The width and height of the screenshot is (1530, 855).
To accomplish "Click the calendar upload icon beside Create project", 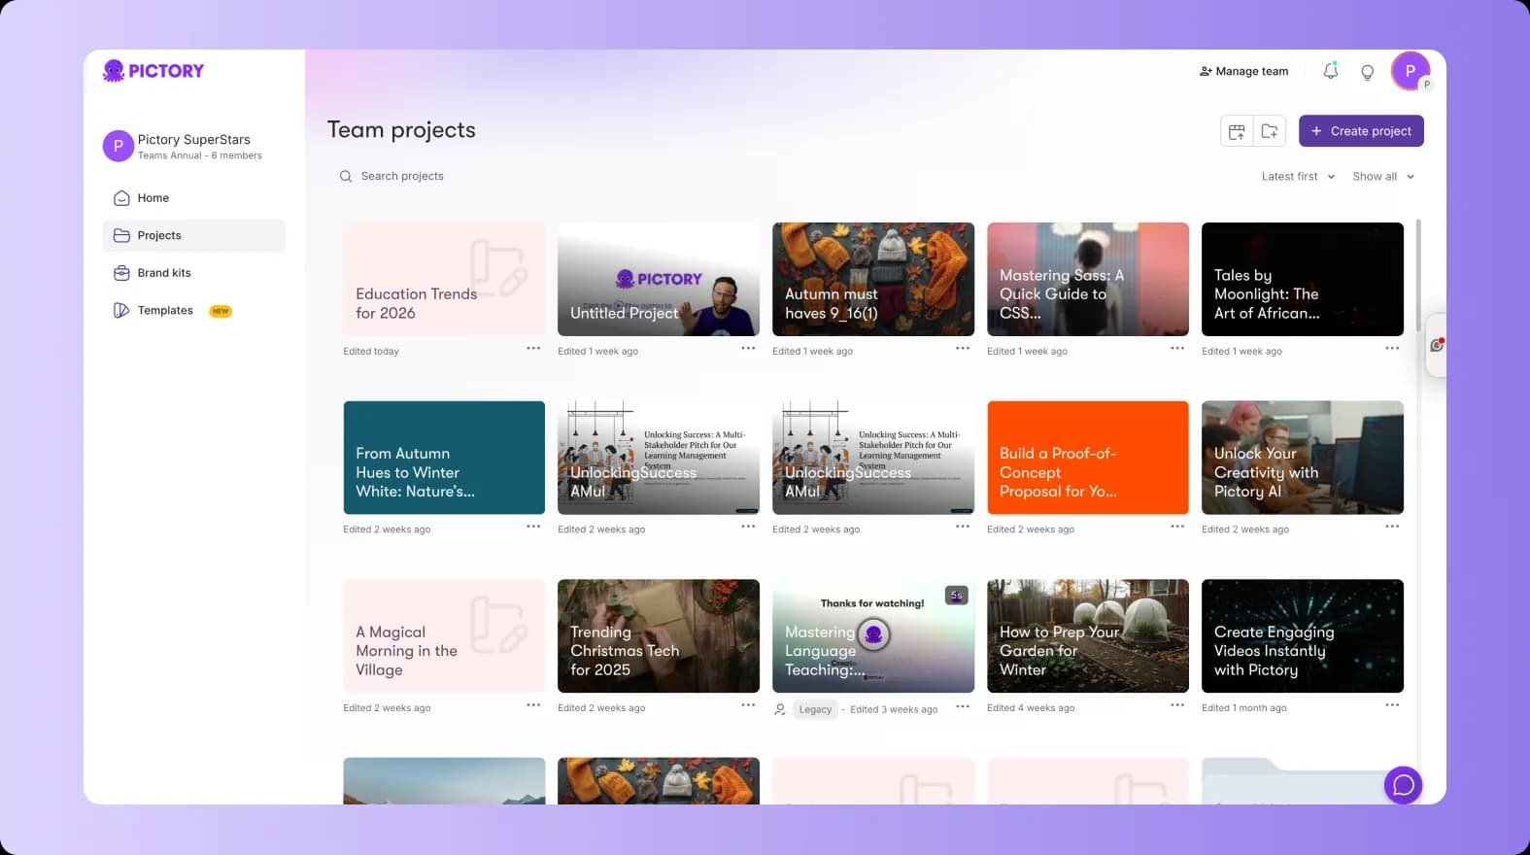I will 1237,131.
